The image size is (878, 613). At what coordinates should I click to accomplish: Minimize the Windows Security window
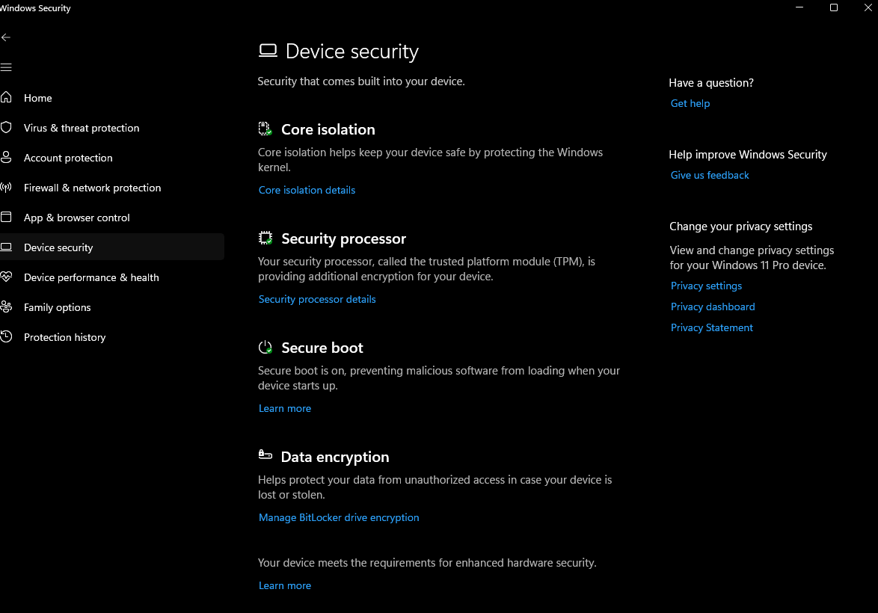pos(799,7)
